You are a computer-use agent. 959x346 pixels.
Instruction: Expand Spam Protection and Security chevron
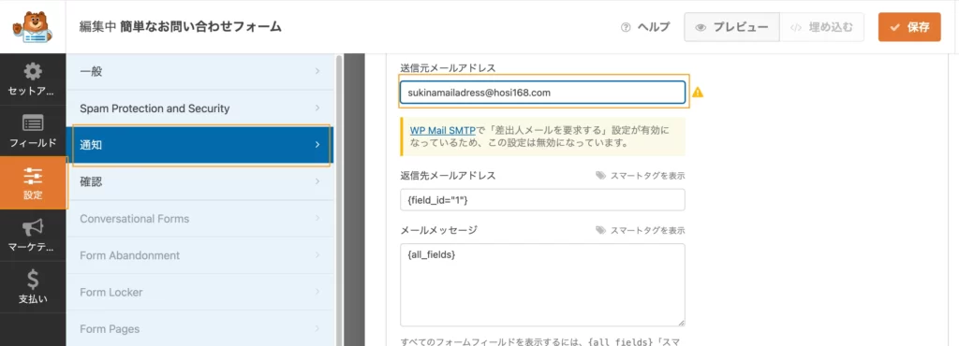tap(317, 108)
